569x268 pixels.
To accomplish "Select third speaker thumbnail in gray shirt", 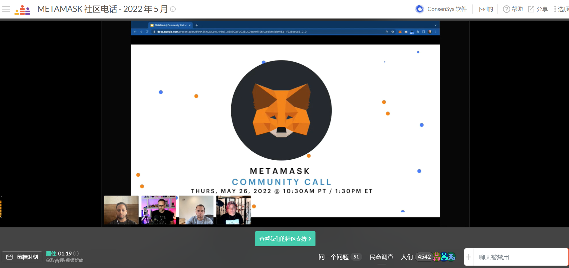I will click(x=196, y=210).
